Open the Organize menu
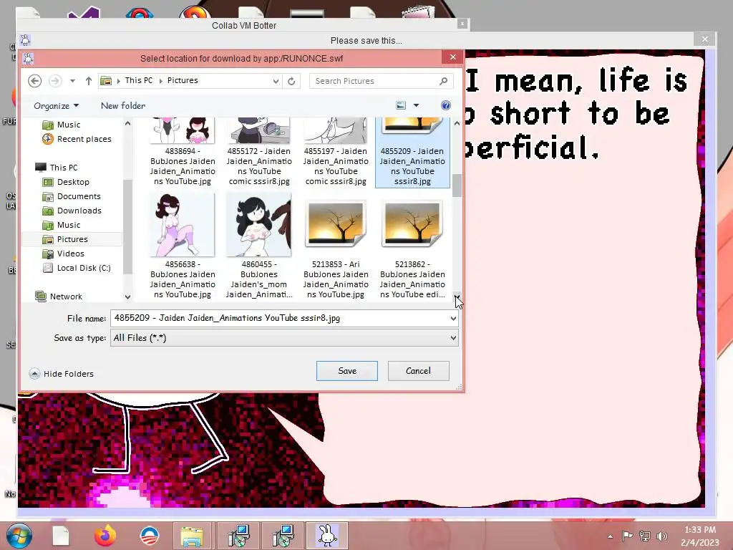 coord(56,106)
